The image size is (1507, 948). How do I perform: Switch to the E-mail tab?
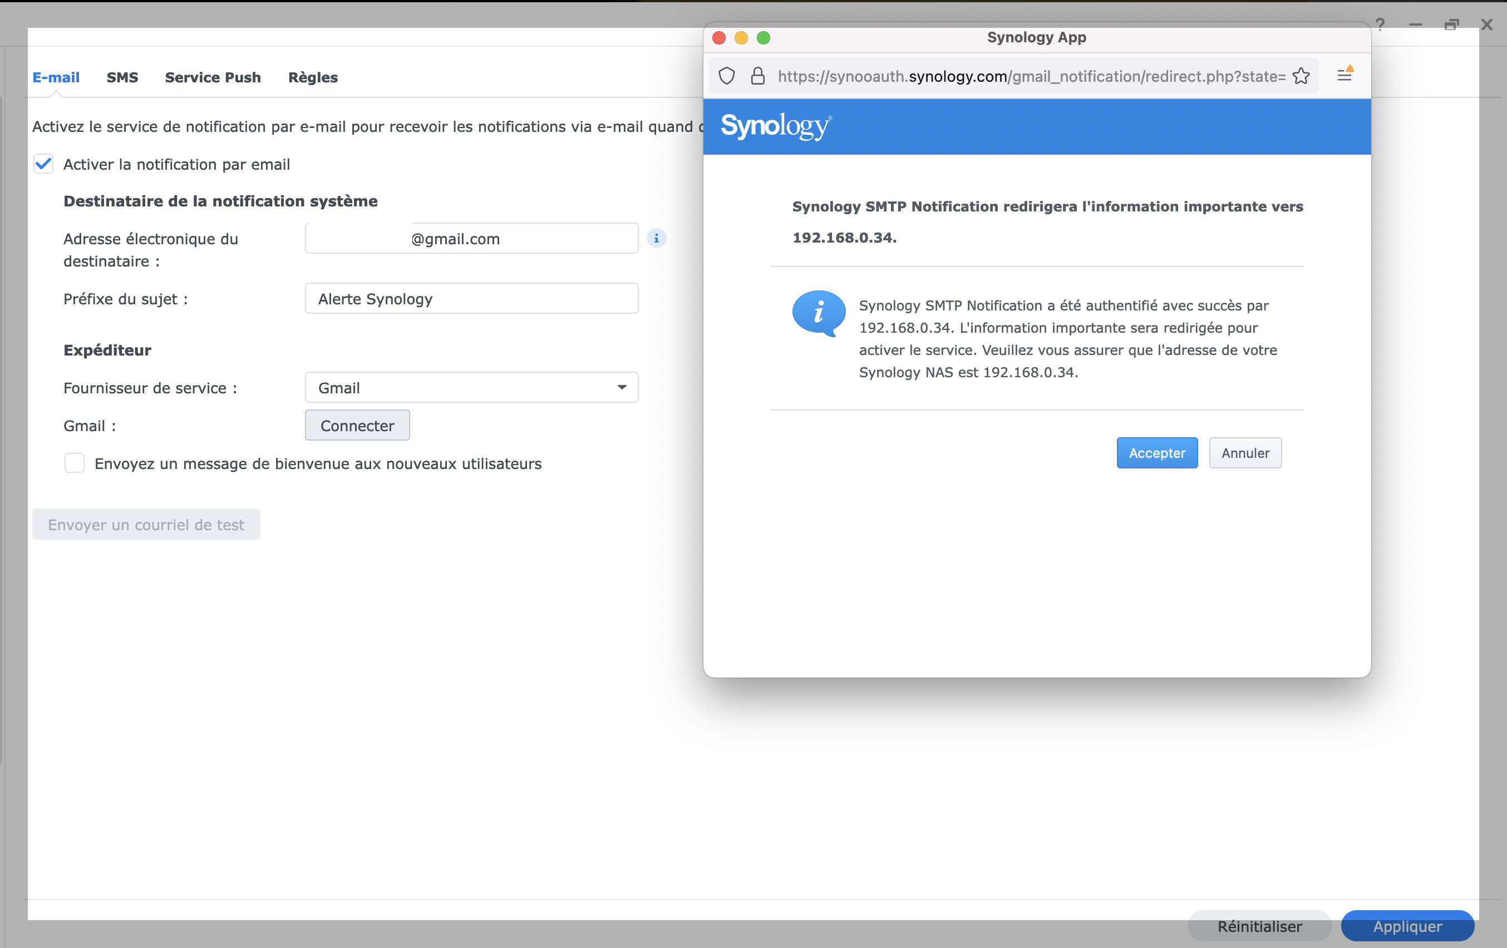[56, 77]
